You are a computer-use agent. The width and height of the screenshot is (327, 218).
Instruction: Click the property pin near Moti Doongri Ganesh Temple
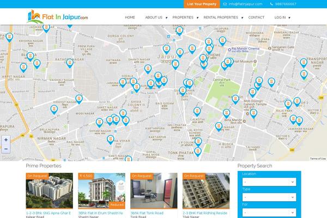click(253, 113)
